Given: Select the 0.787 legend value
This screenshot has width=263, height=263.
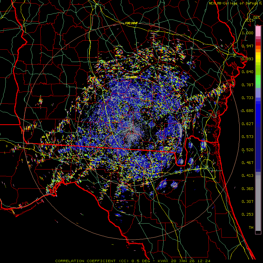Looking at the screenshot, I should pos(248,85).
